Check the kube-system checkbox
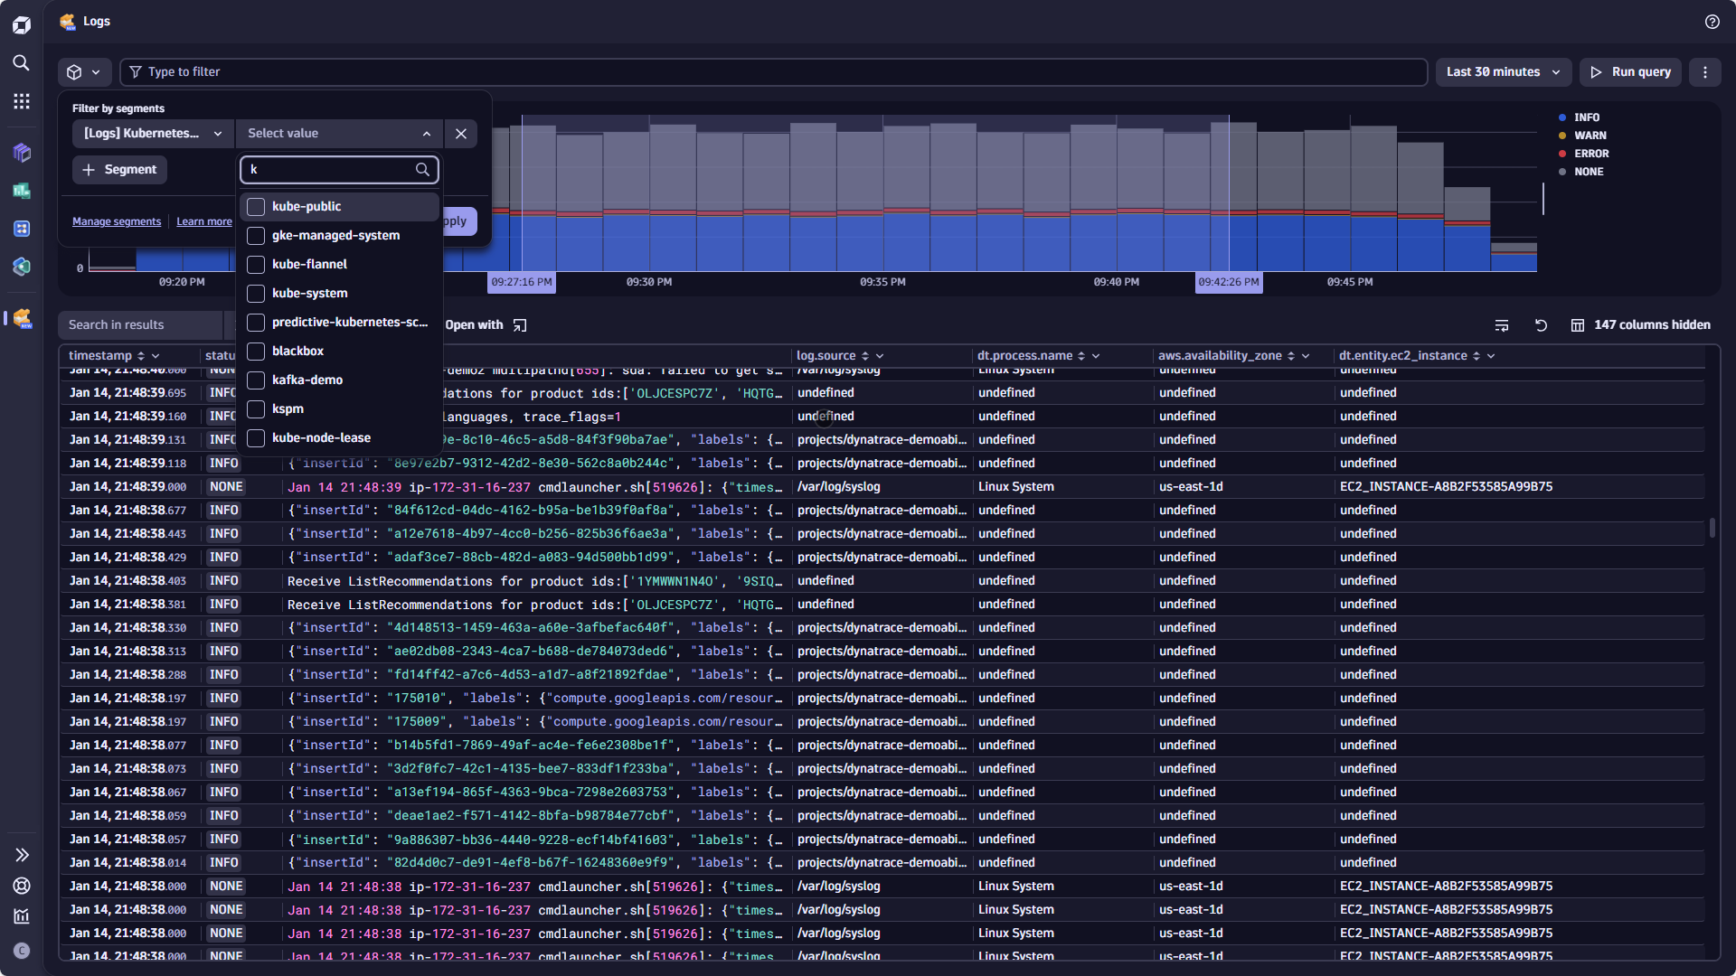This screenshot has width=1736, height=976. coord(256,293)
